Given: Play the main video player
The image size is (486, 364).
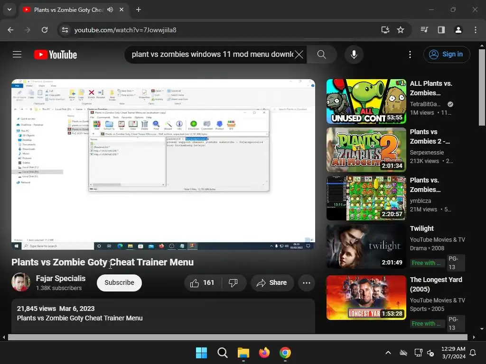Looking at the screenshot, I should [x=163, y=164].
